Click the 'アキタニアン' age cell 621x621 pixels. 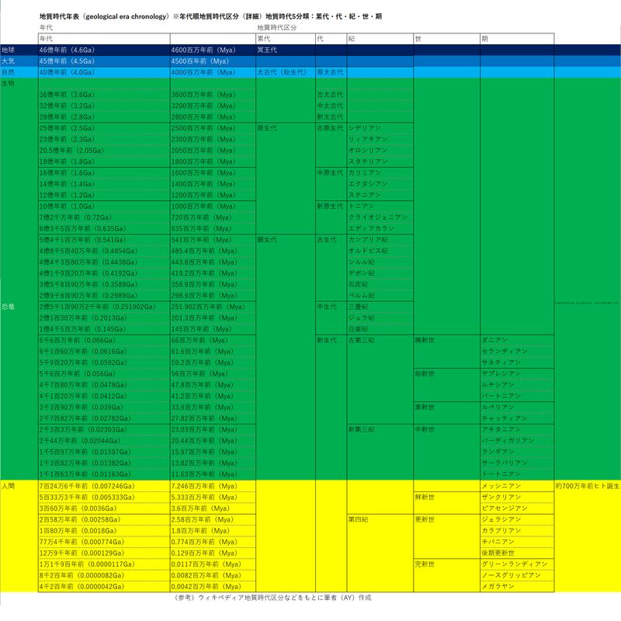coord(501,430)
